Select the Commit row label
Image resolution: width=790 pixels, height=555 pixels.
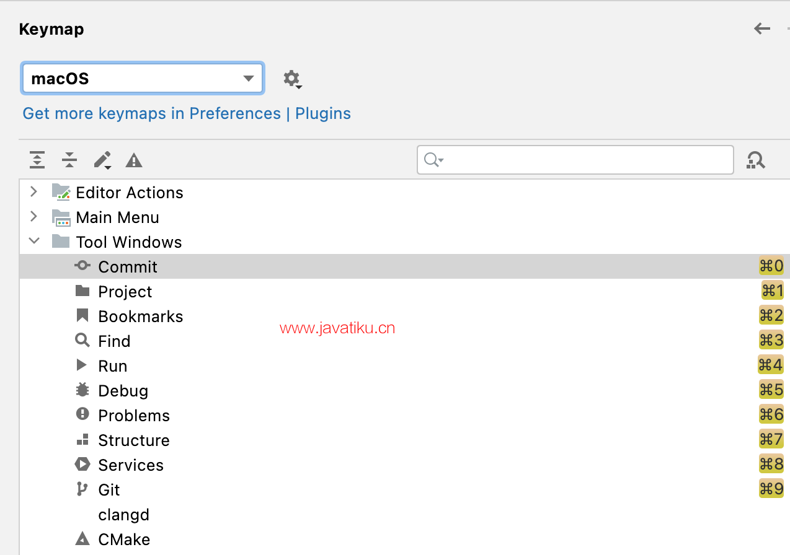128,267
